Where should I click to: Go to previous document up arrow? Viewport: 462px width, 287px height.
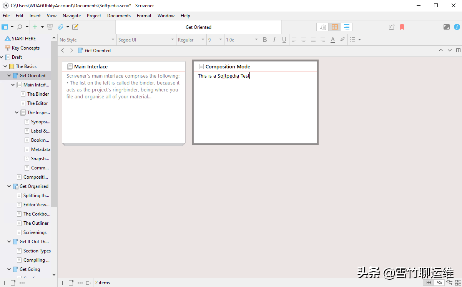pyautogui.click(x=440, y=50)
